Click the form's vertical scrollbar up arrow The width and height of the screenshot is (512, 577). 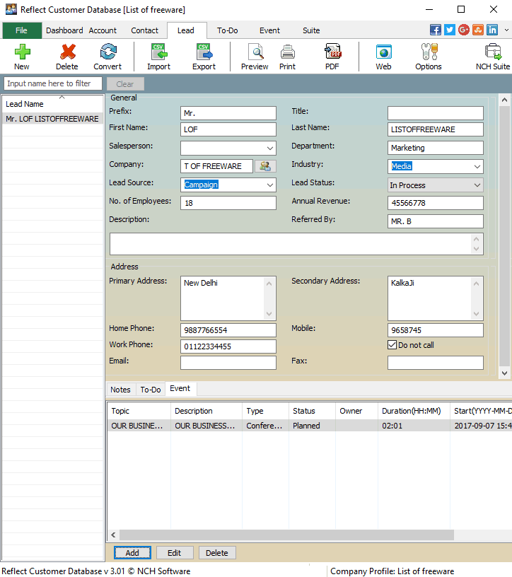(505, 100)
